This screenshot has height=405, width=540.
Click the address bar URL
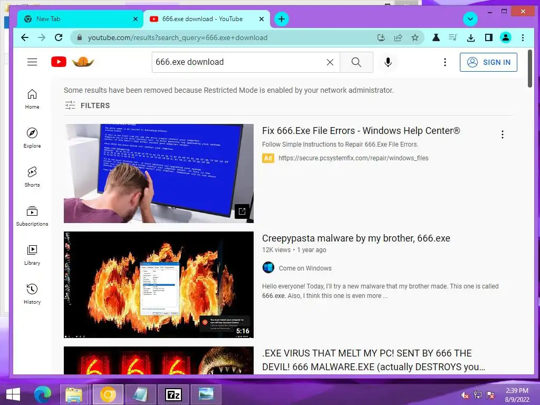(x=178, y=37)
